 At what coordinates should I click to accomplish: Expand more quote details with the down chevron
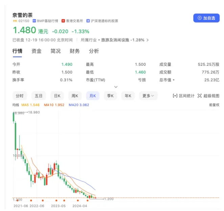[x=116, y=87]
